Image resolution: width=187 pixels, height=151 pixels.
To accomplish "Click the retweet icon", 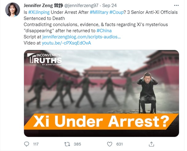I will [67, 144].
